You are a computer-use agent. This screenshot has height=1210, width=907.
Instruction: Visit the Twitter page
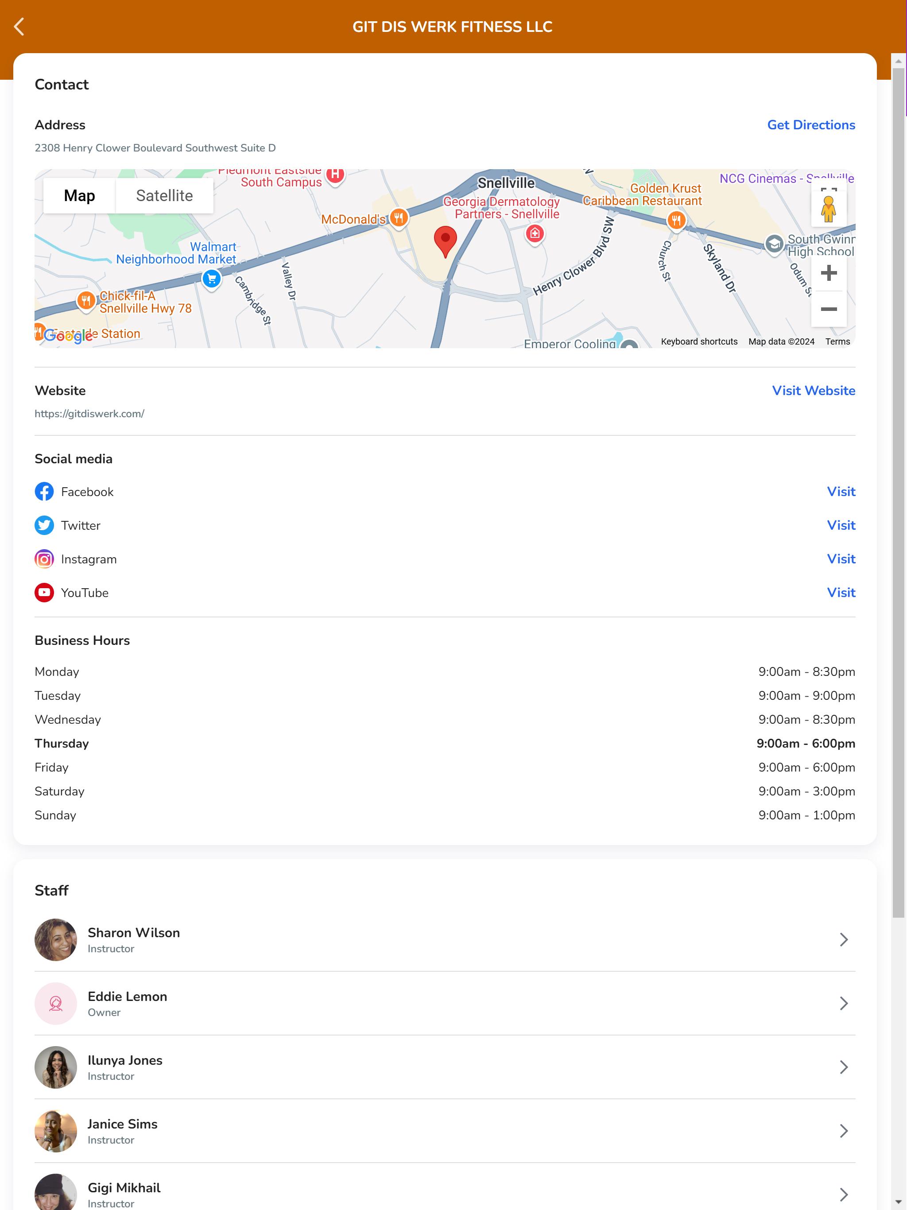click(x=841, y=525)
